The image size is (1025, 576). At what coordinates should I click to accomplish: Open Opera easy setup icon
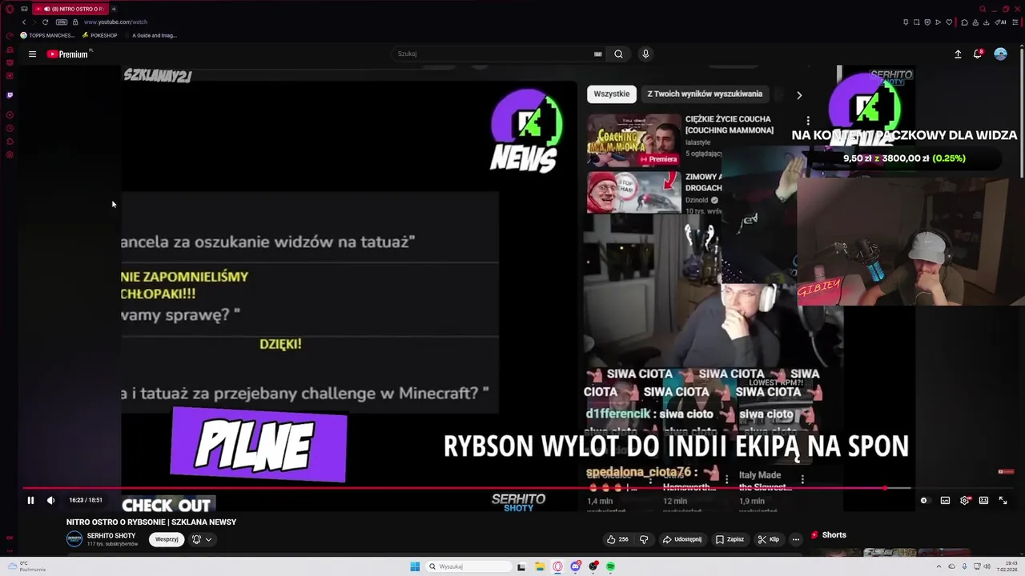click(x=1016, y=22)
